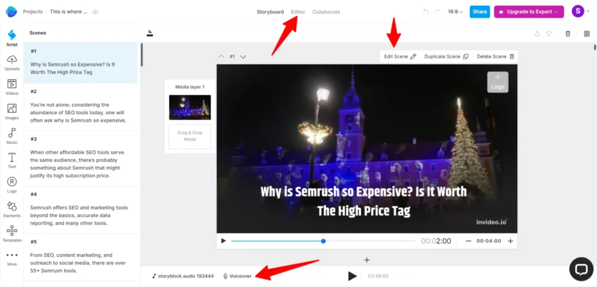The height and width of the screenshot is (287, 597).
Task: Open the 16:9 aspect ratio dropdown
Action: [x=455, y=12]
